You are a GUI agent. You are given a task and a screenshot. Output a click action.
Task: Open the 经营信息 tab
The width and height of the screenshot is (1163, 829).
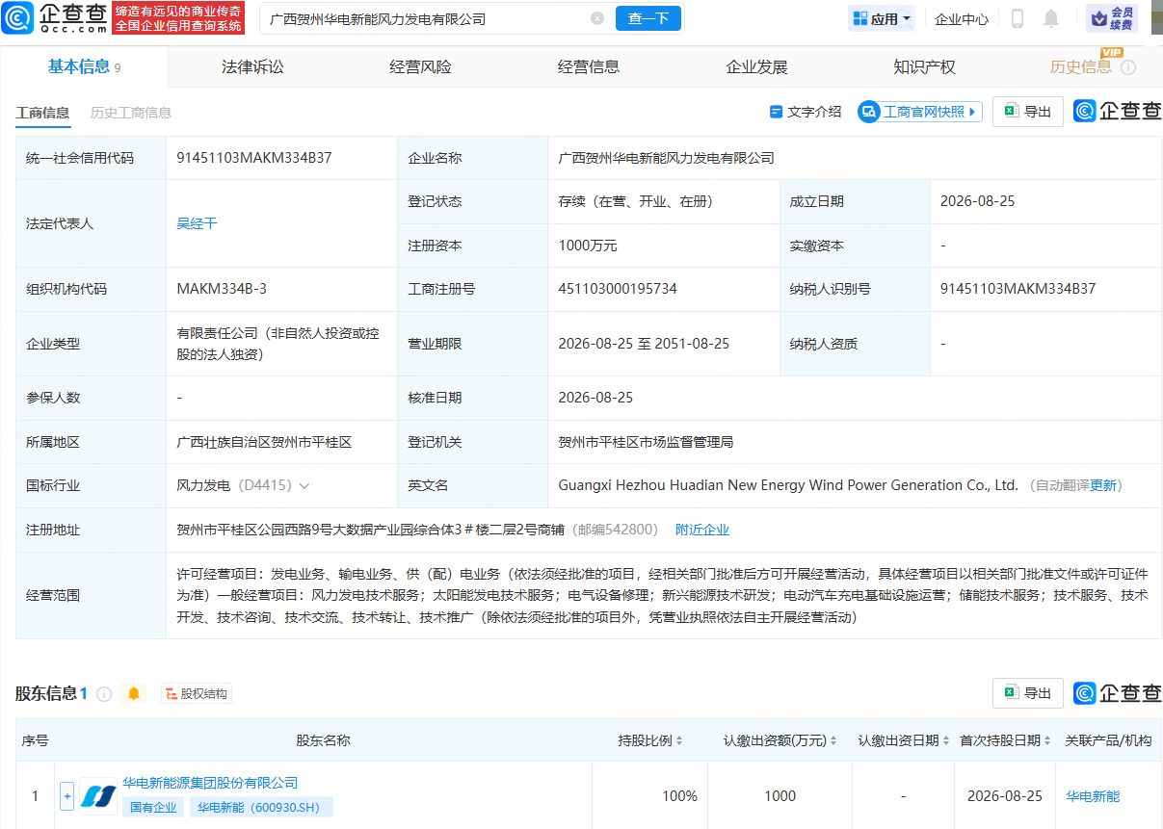coord(588,66)
